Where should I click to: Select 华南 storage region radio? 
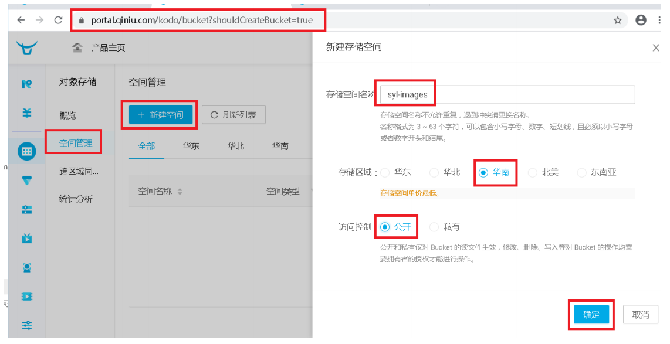point(483,172)
